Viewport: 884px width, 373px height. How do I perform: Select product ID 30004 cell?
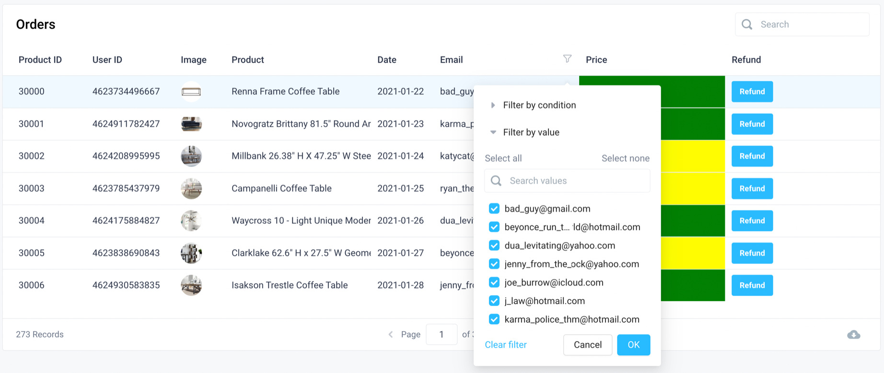pyautogui.click(x=32, y=221)
